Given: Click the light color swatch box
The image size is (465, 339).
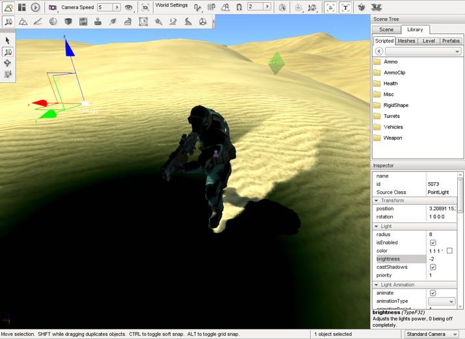Looking at the screenshot, I should pos(449,251).
